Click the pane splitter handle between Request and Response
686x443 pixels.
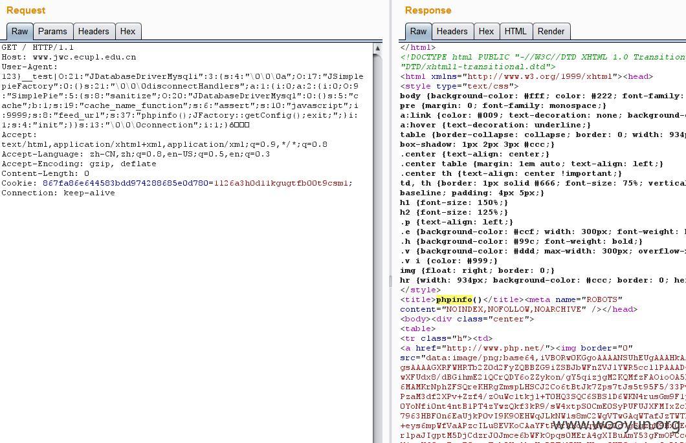coord(391,281)
